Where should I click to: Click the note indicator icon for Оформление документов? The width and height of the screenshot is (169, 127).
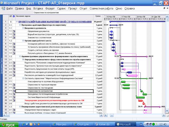point(14,31)
